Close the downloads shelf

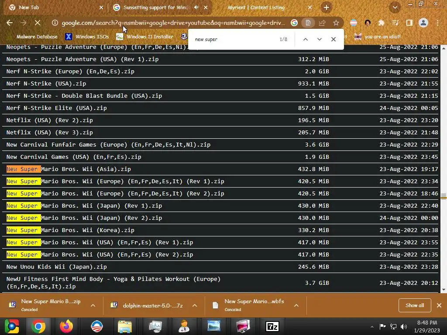(439, 305)
